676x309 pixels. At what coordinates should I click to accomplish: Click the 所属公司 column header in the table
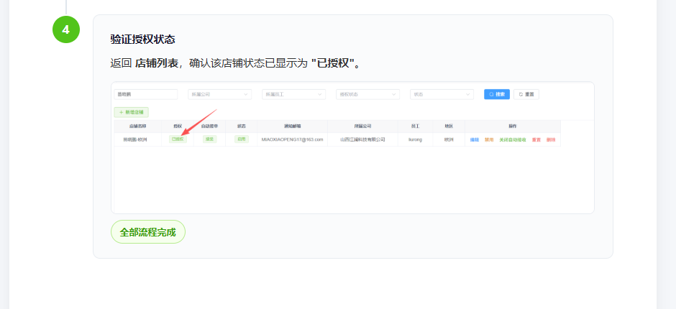[362, 126]
